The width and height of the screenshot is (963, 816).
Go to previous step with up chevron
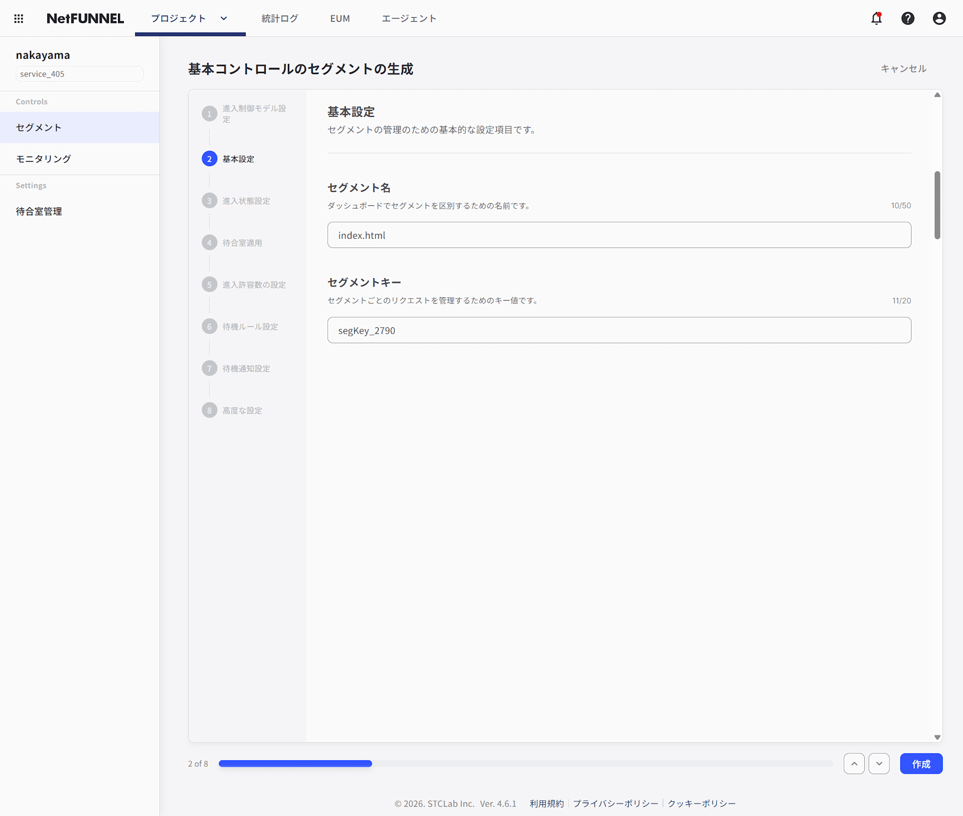point(854,764)
